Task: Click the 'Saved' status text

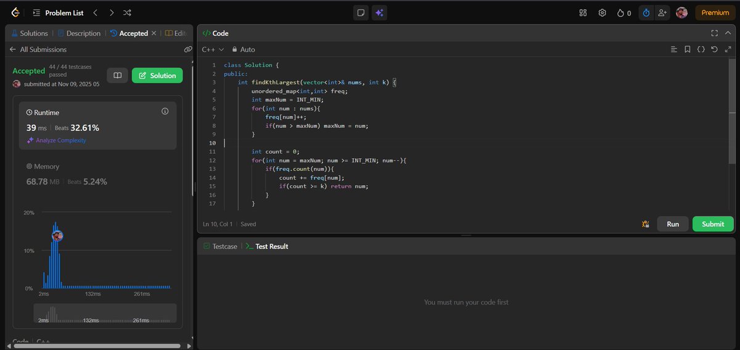Action: pos(249,224)
